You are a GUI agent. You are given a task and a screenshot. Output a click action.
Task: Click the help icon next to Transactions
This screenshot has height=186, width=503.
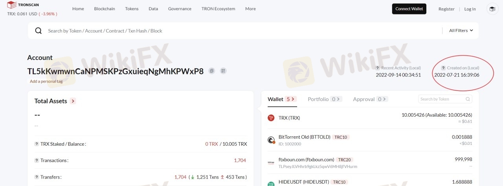click(x=37, y=161)
